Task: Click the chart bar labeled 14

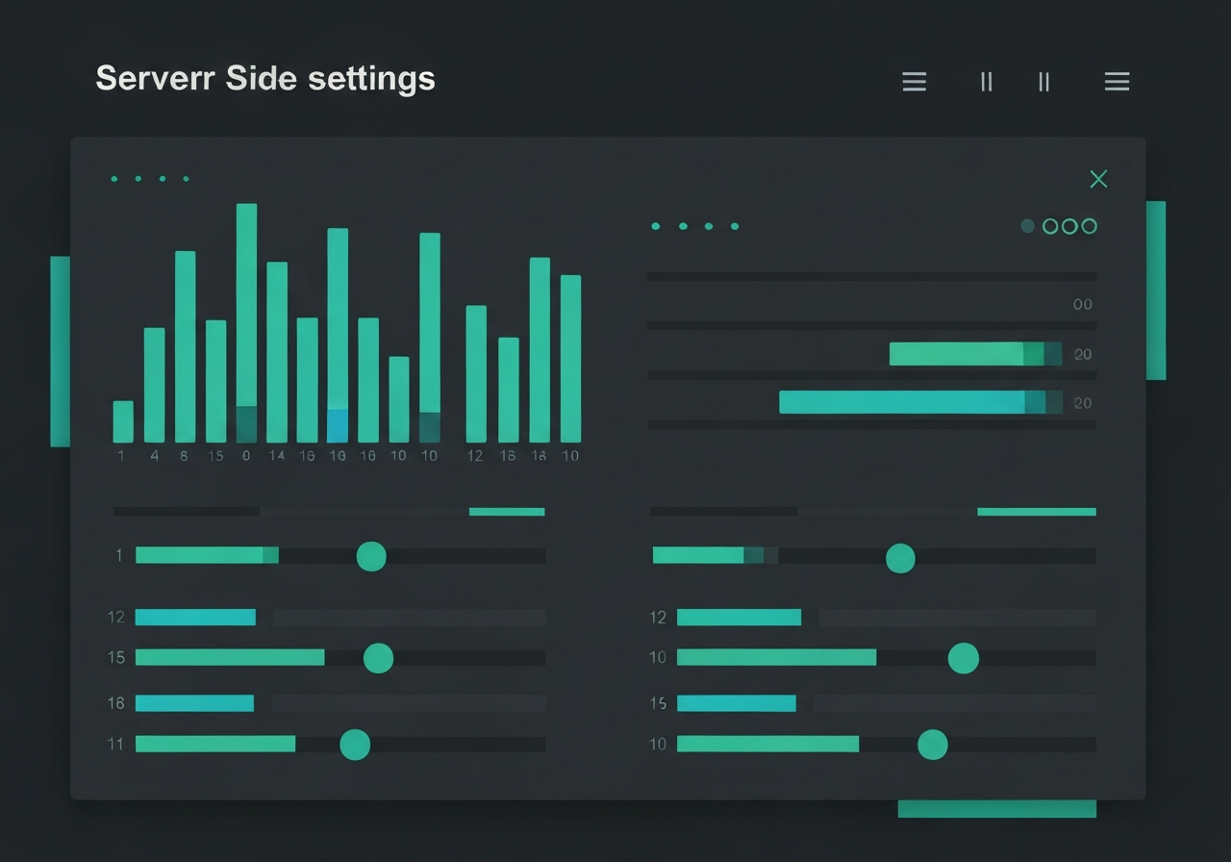Action: [277, 352]
